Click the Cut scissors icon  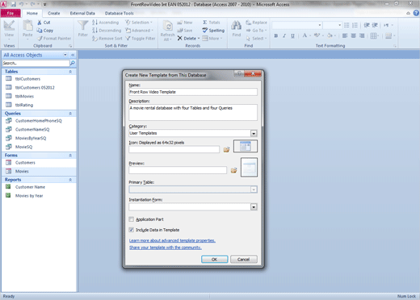coord(40,23)
